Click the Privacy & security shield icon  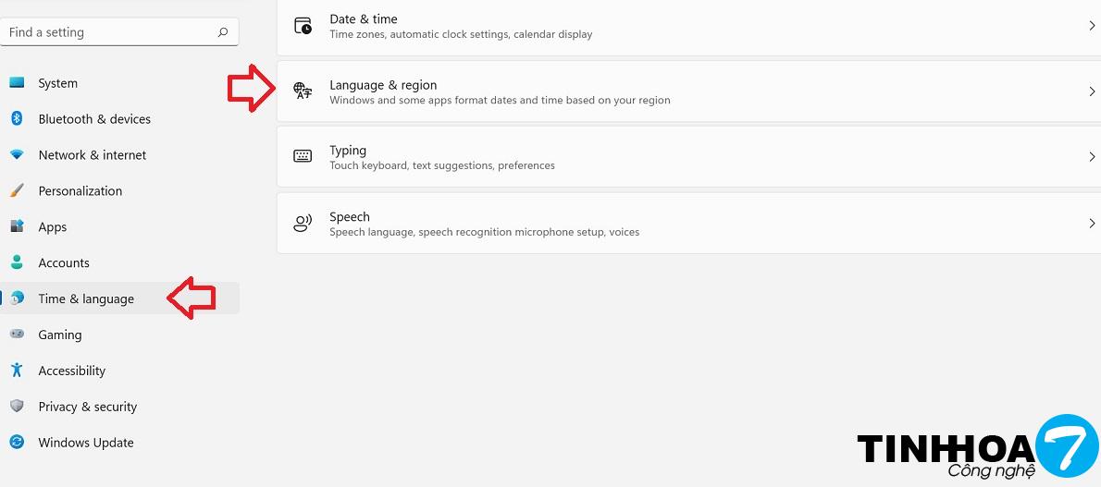[17, 407]
